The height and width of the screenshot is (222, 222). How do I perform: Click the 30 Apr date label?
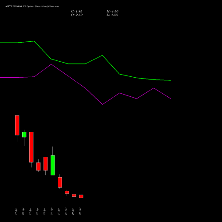[80, 211]
